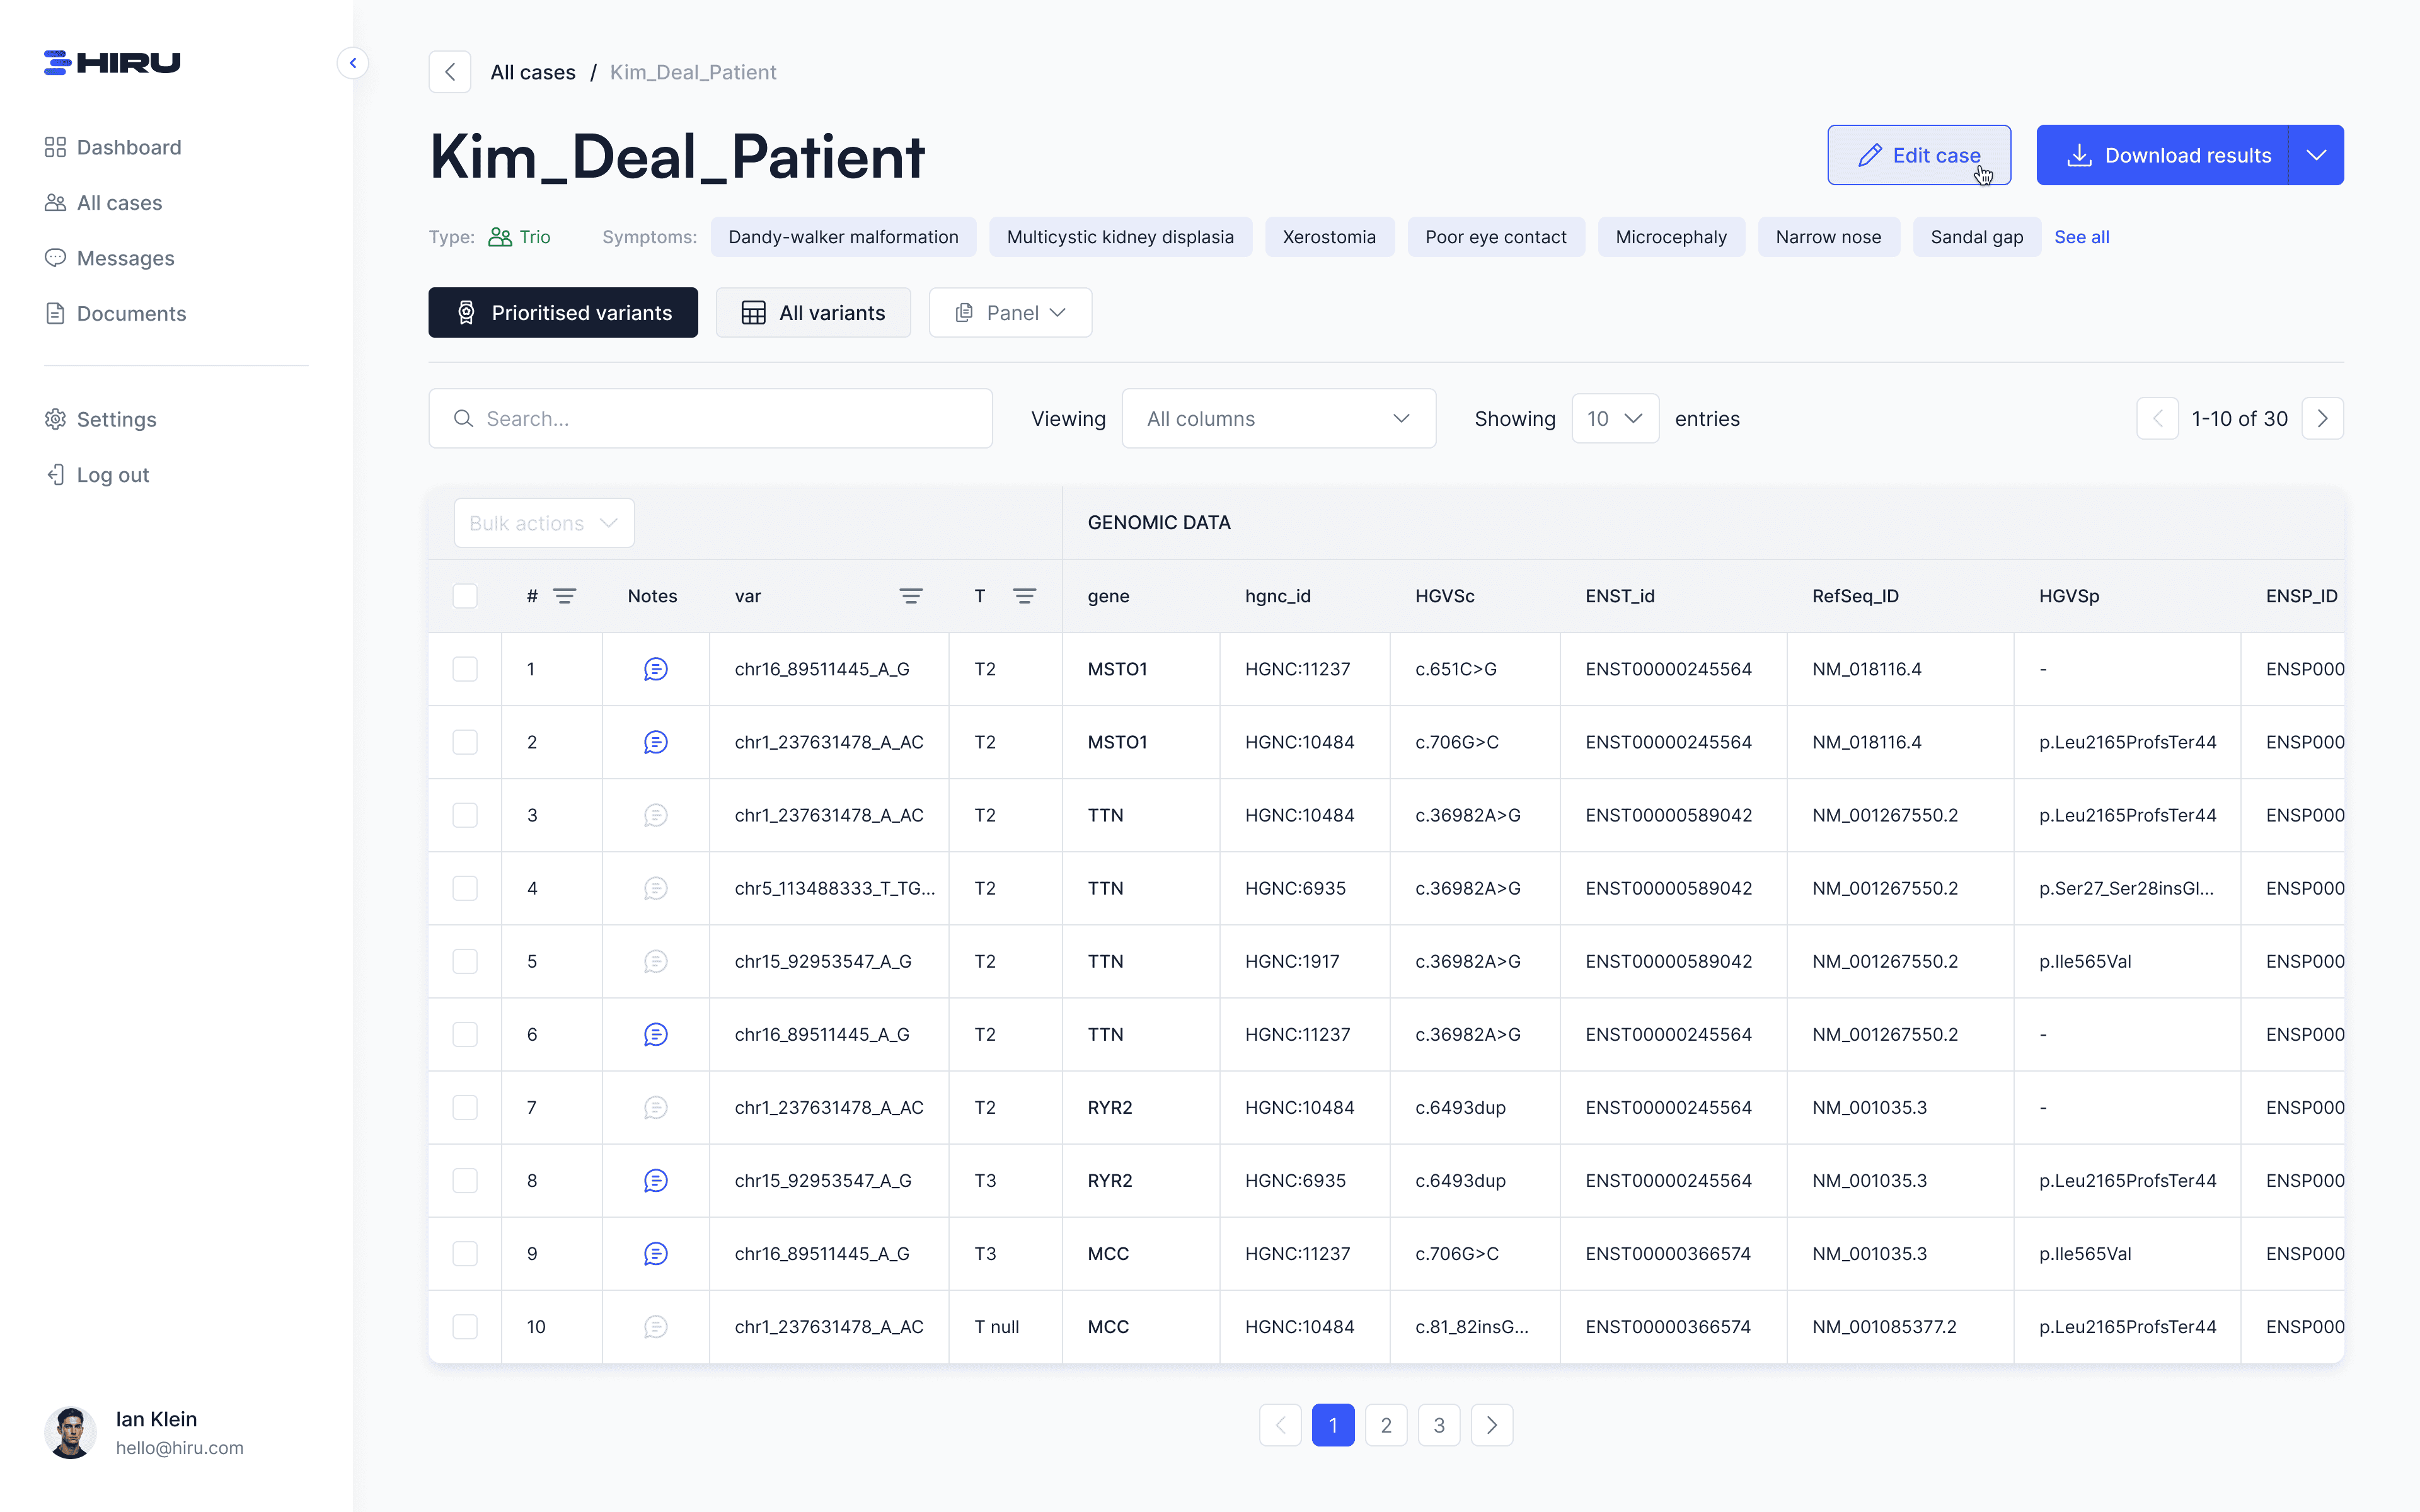
Task: Collapse the sidebar with chevron button
Action: (x=353, y=63)
